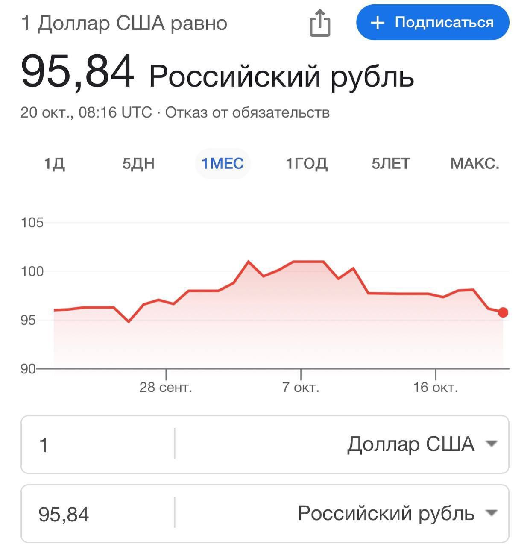530x547 pixels.
Task: Click the red endpoint dot on chart
Action: (x=503, y=312)
